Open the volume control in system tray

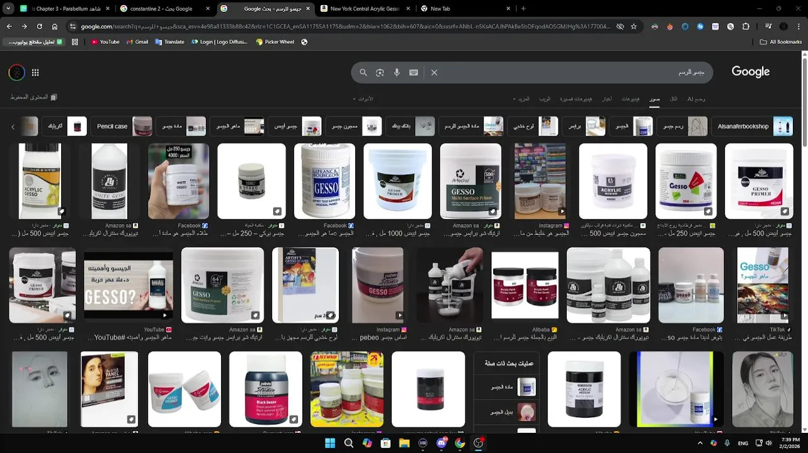pyautogui.click(x=770, y=443)
